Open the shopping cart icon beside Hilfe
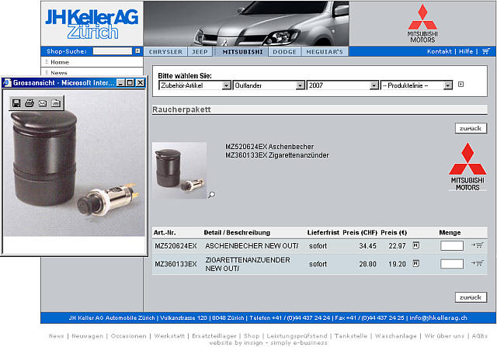The height and width of the screenshot is (347, 497). 486,51
